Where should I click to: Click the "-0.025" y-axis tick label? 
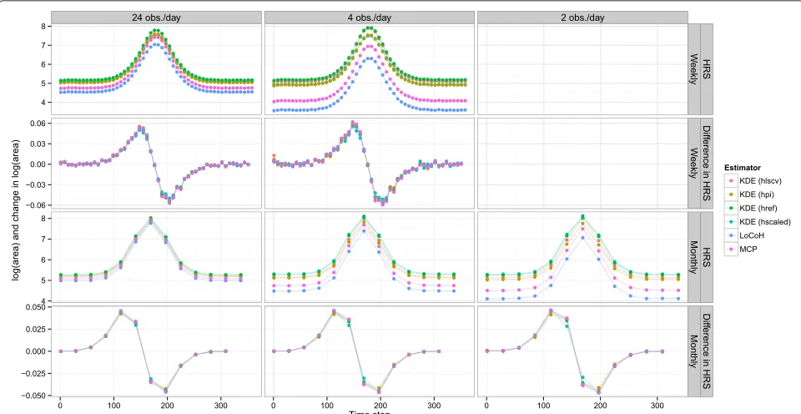click(x=35, y=372)
